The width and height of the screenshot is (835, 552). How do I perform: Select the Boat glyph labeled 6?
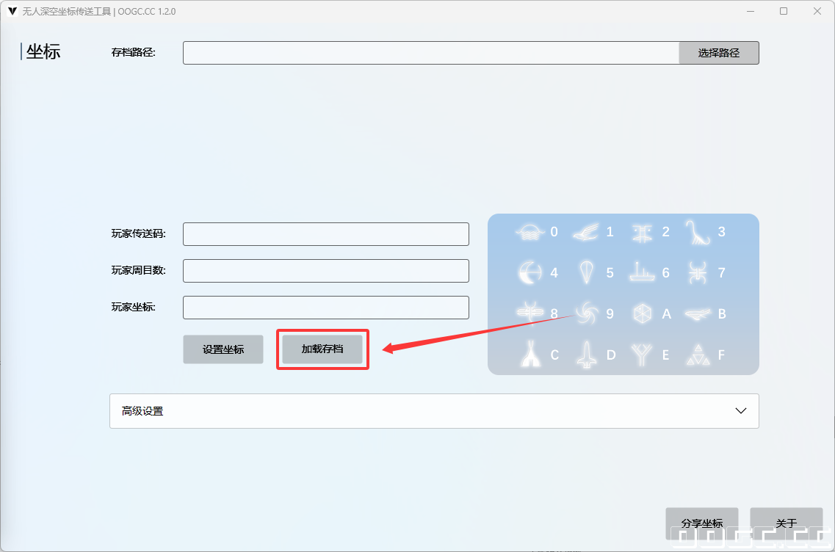click(642, 272)
